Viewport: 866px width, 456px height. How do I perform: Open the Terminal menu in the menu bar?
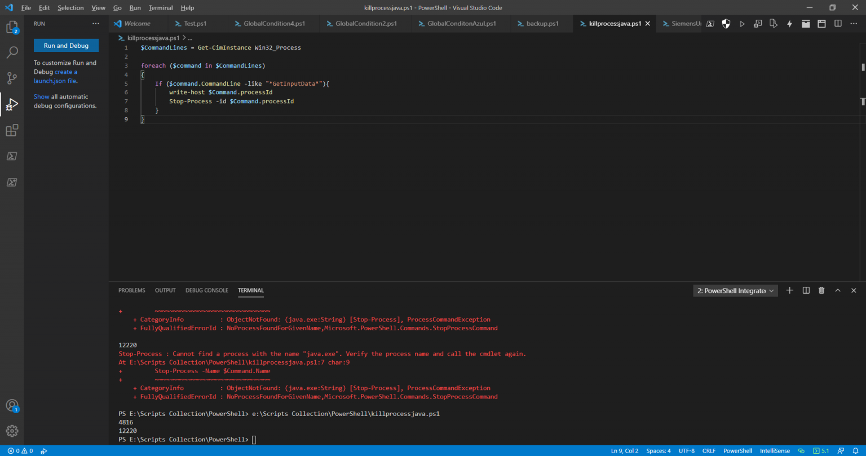tap(160, 7)
